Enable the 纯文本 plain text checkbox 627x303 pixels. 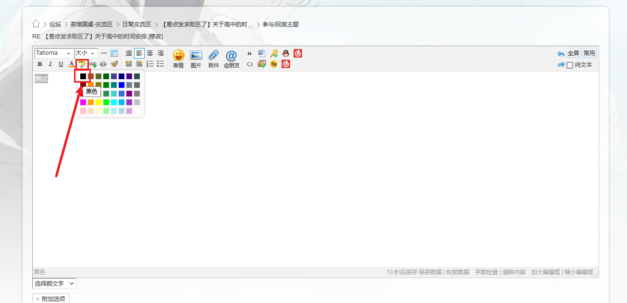tap(570, 65)
